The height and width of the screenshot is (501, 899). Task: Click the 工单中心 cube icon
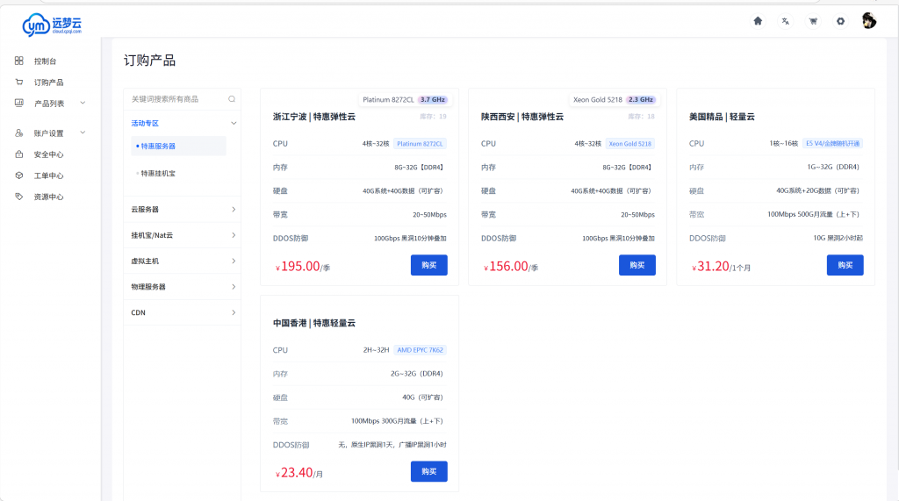tap(19, 175)
